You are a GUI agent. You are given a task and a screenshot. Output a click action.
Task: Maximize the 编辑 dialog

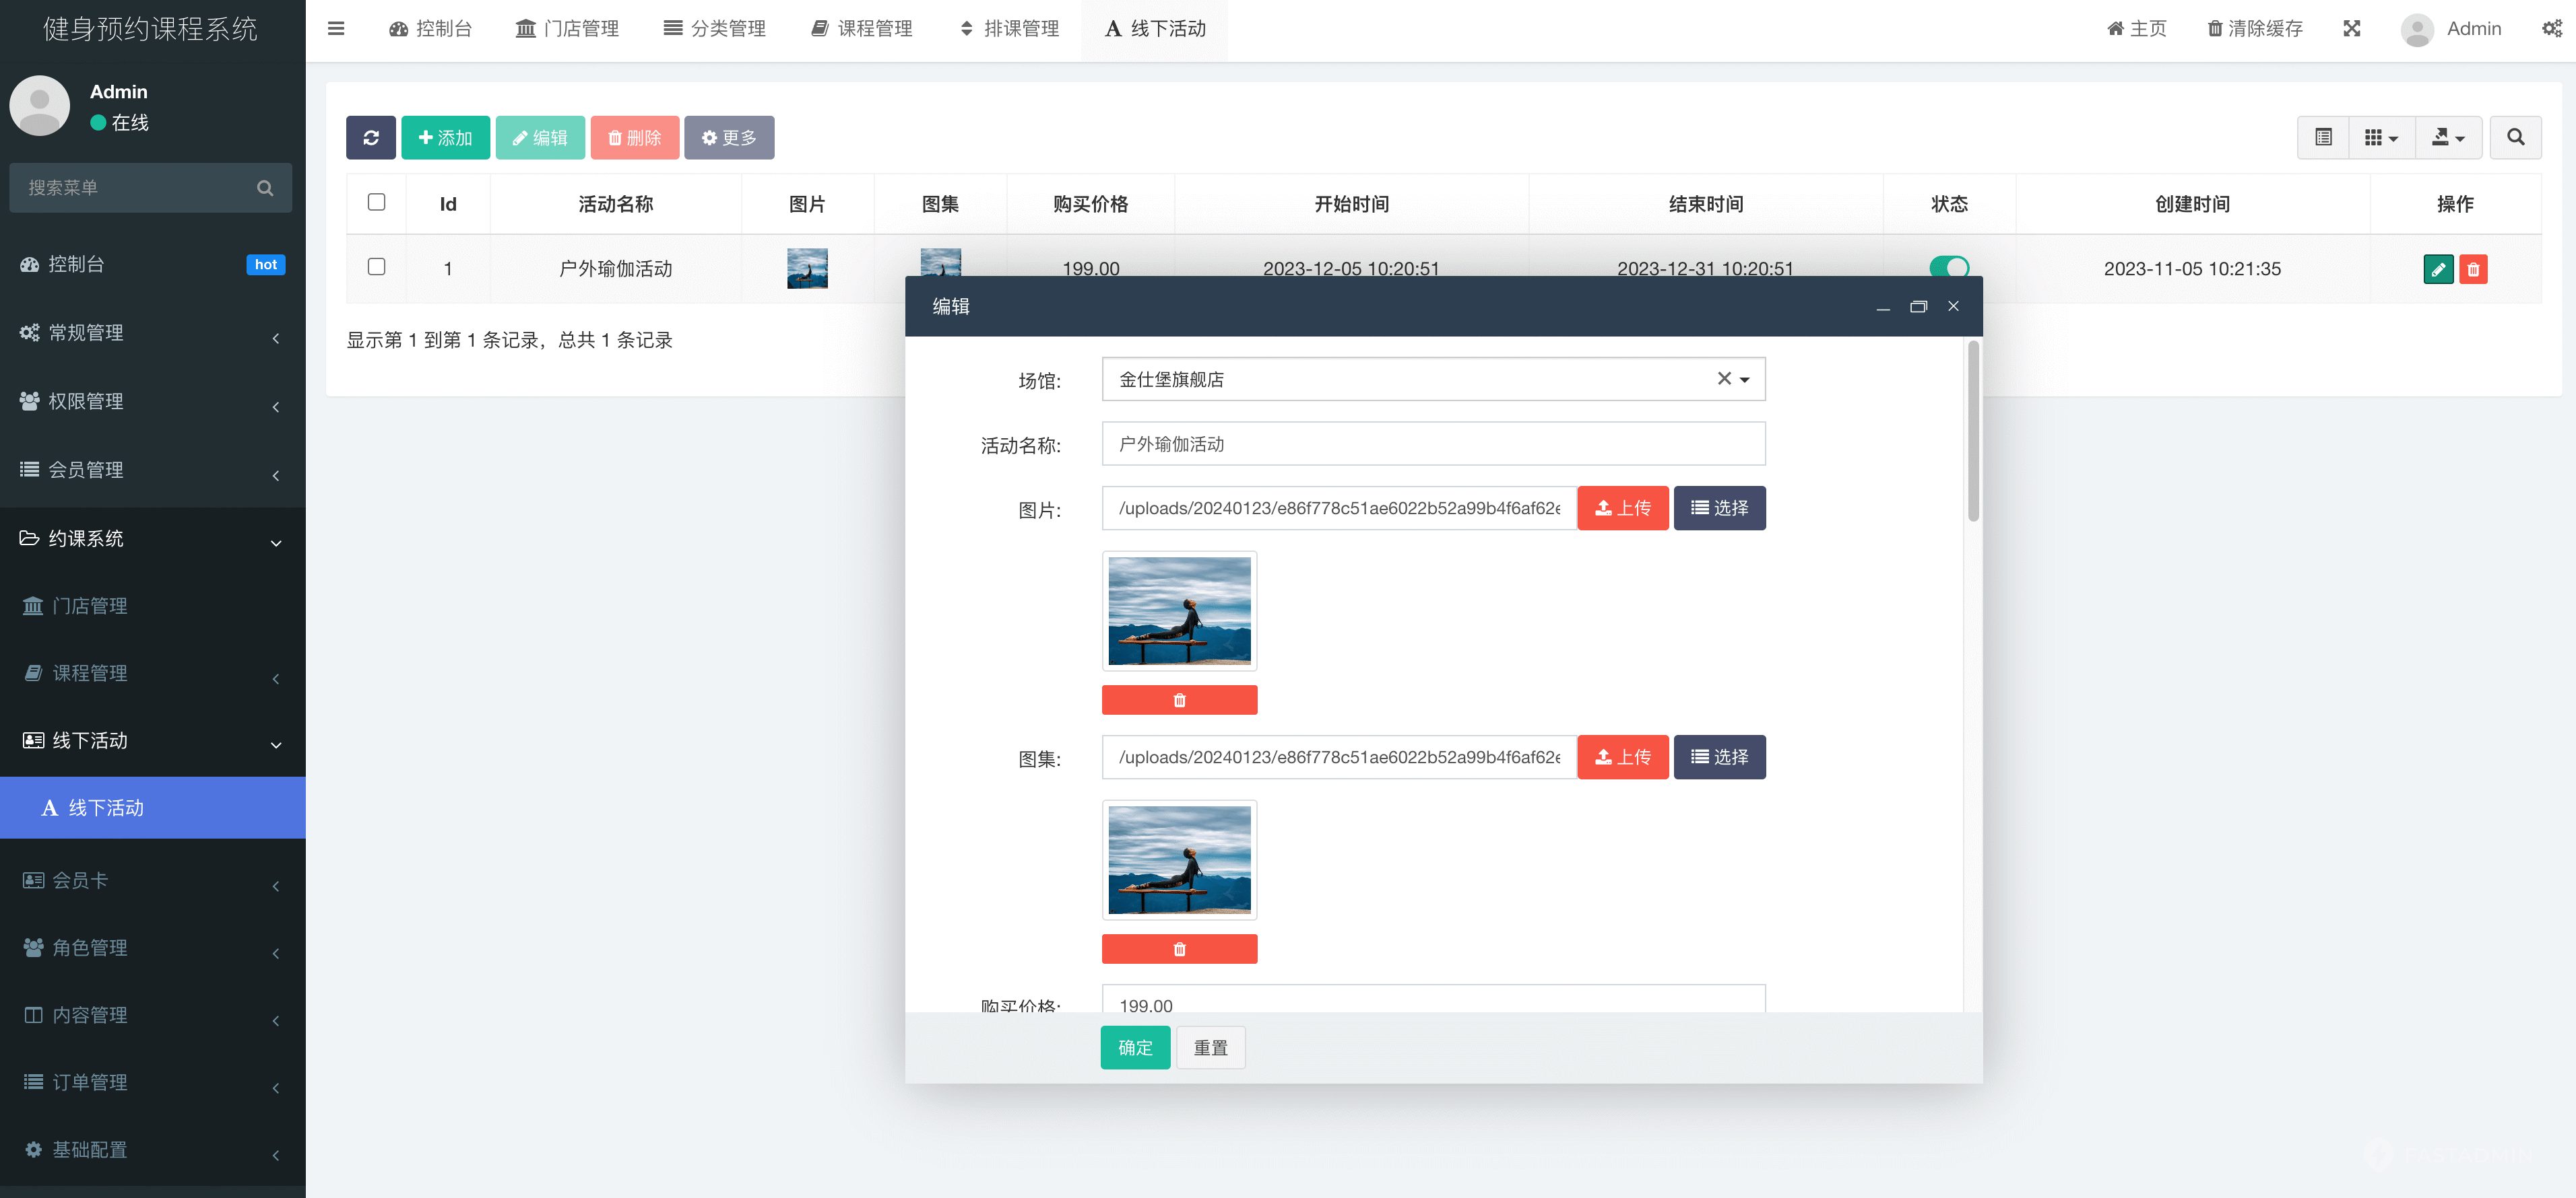click(1918, 307)
